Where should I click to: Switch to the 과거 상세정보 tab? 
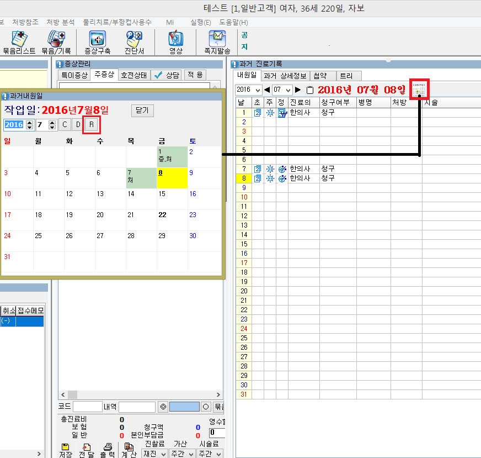[285, 76]
